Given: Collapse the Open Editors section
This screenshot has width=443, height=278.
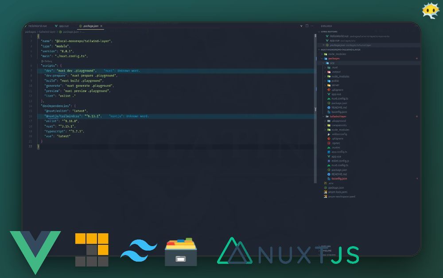Looking at the screenshot, I should click(319, 31).
